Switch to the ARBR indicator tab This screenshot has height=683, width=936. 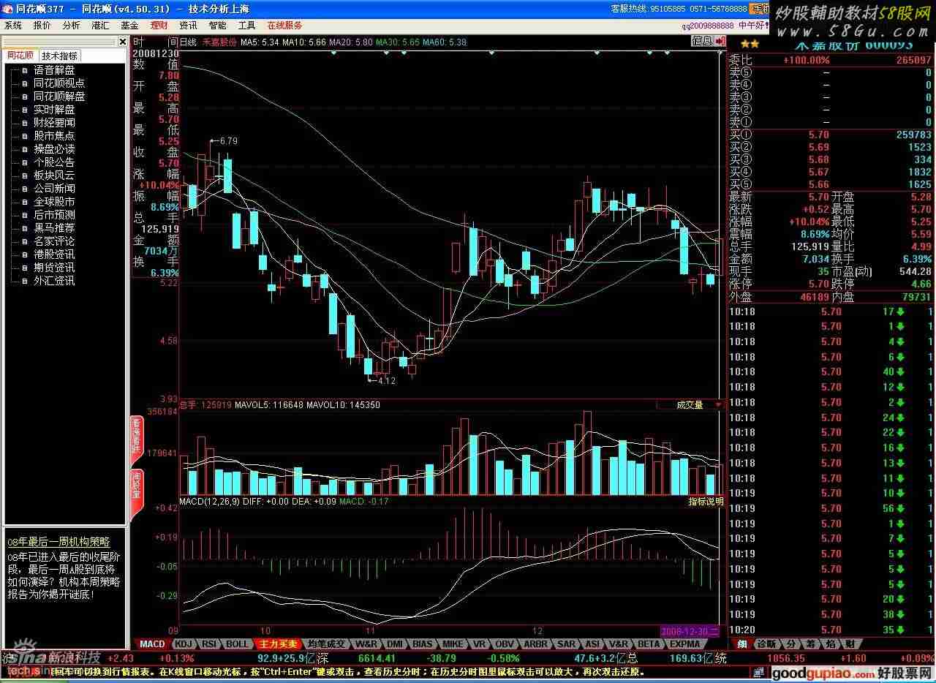(536, 644)
